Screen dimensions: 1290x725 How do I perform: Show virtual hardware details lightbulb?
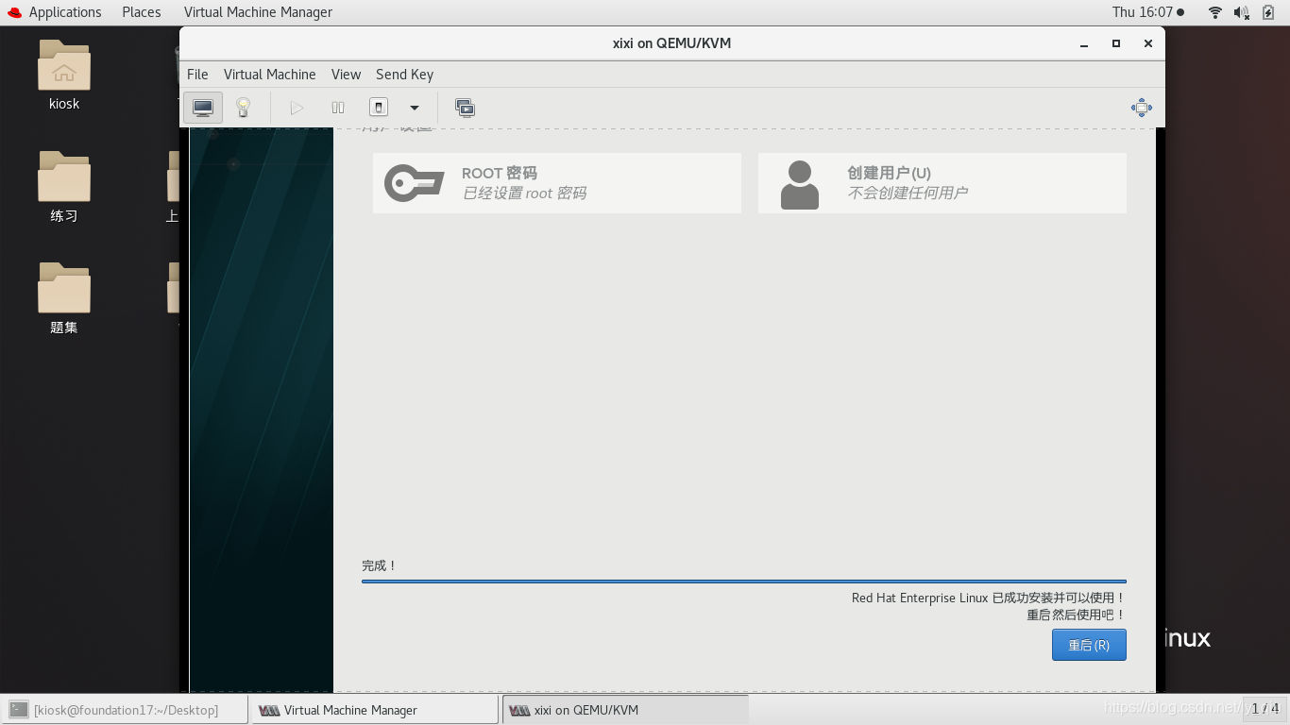click(x=243, y=108)
